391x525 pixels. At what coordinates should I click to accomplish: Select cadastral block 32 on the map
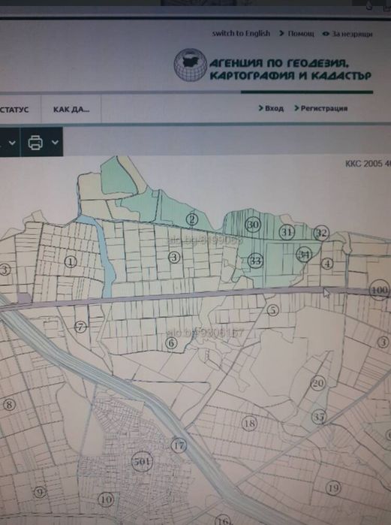321,233
